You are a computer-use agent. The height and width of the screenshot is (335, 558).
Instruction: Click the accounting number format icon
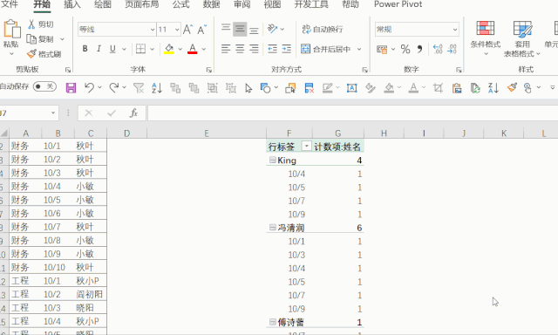[382, 49]
